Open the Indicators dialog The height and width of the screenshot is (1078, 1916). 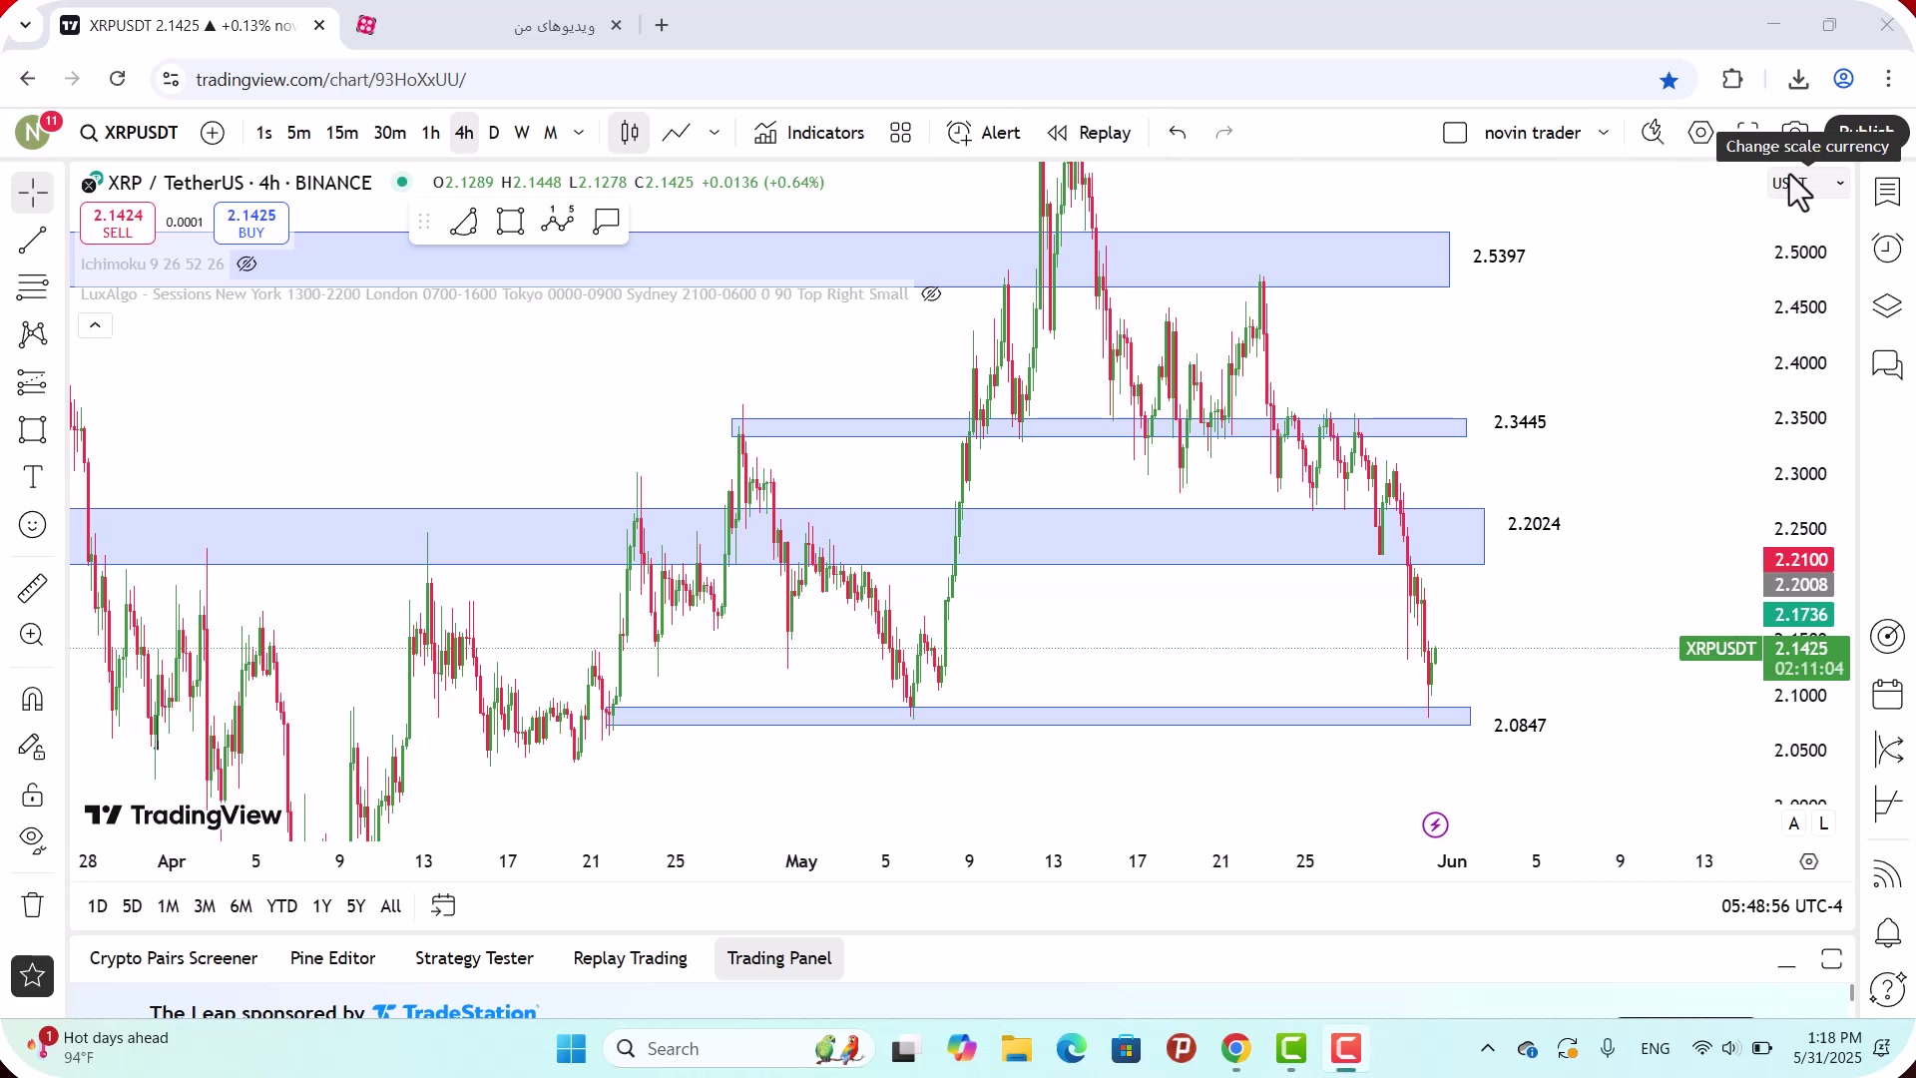pyautogui.click(x=809, y=133)
